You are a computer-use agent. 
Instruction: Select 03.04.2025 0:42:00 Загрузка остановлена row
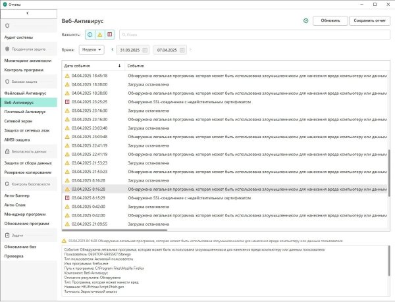224,207
